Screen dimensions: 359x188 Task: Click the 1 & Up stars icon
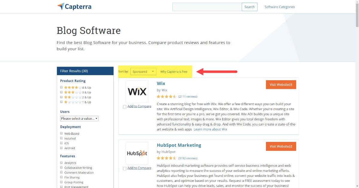(73, 102)
